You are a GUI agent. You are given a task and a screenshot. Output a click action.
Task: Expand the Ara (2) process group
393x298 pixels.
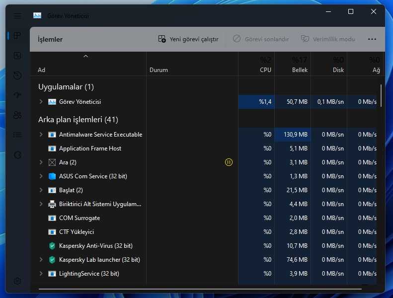41,162
